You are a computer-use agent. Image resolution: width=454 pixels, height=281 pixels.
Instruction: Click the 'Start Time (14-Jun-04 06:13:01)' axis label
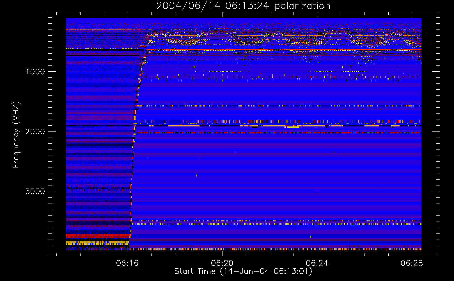pos(243,271)
